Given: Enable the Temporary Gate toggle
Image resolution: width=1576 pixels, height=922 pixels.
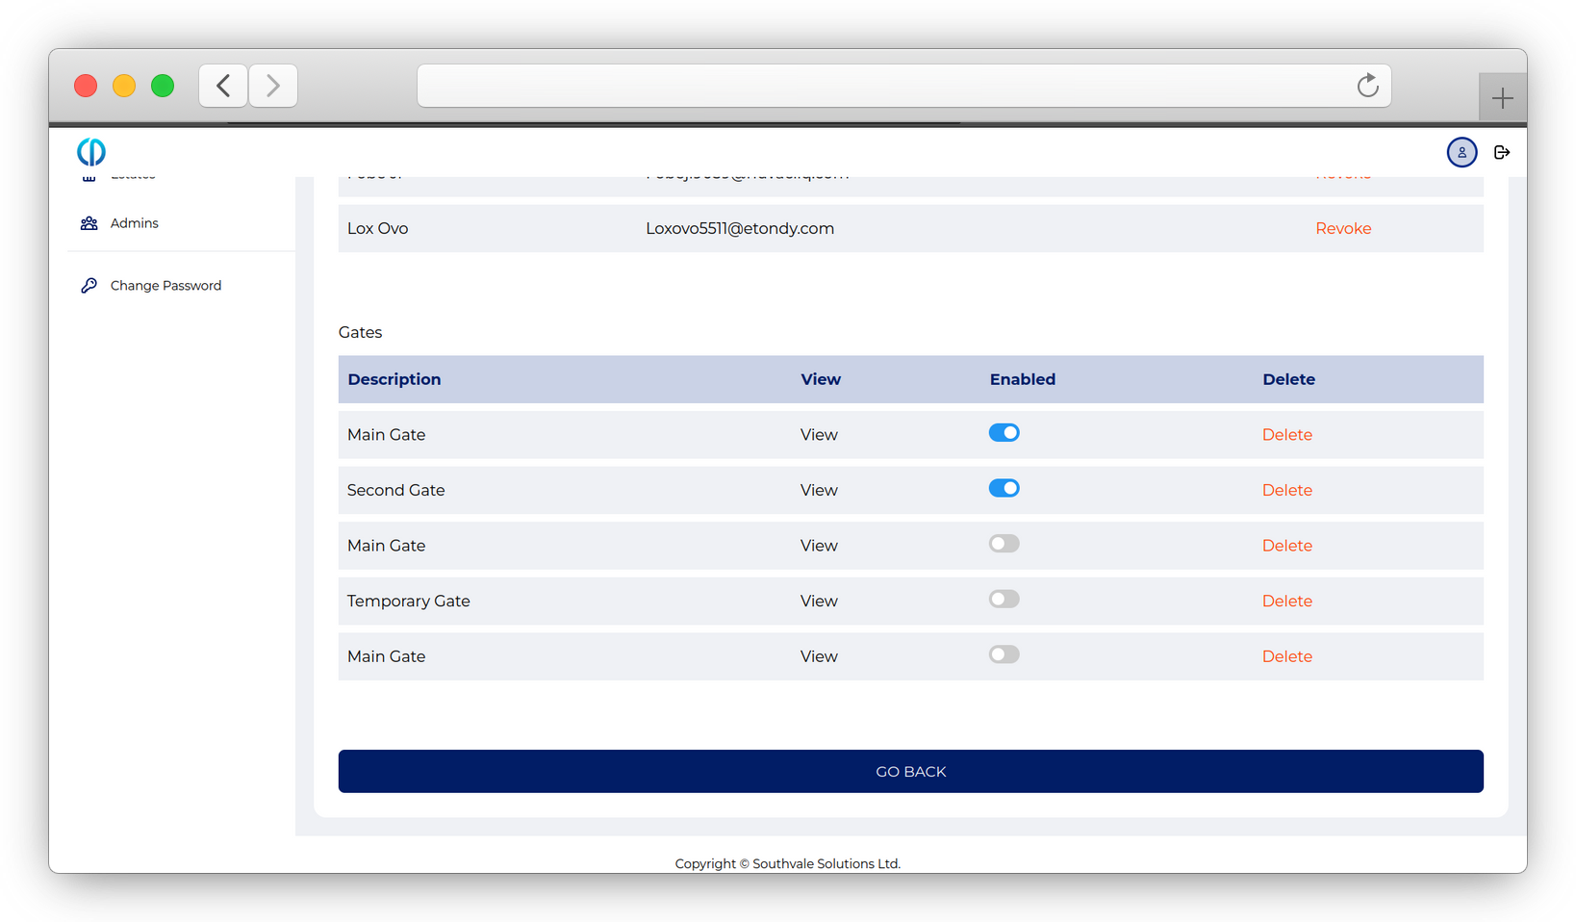Looking at the screenshot, I should tap(1004, 600).
